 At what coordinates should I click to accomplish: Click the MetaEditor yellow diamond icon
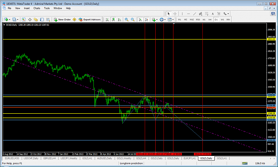coord(74,20)
